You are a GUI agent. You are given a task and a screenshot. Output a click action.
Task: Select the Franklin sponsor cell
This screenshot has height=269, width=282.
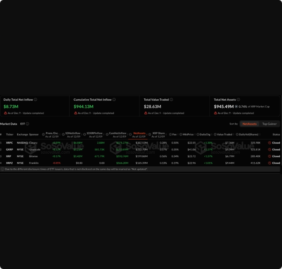34,163
